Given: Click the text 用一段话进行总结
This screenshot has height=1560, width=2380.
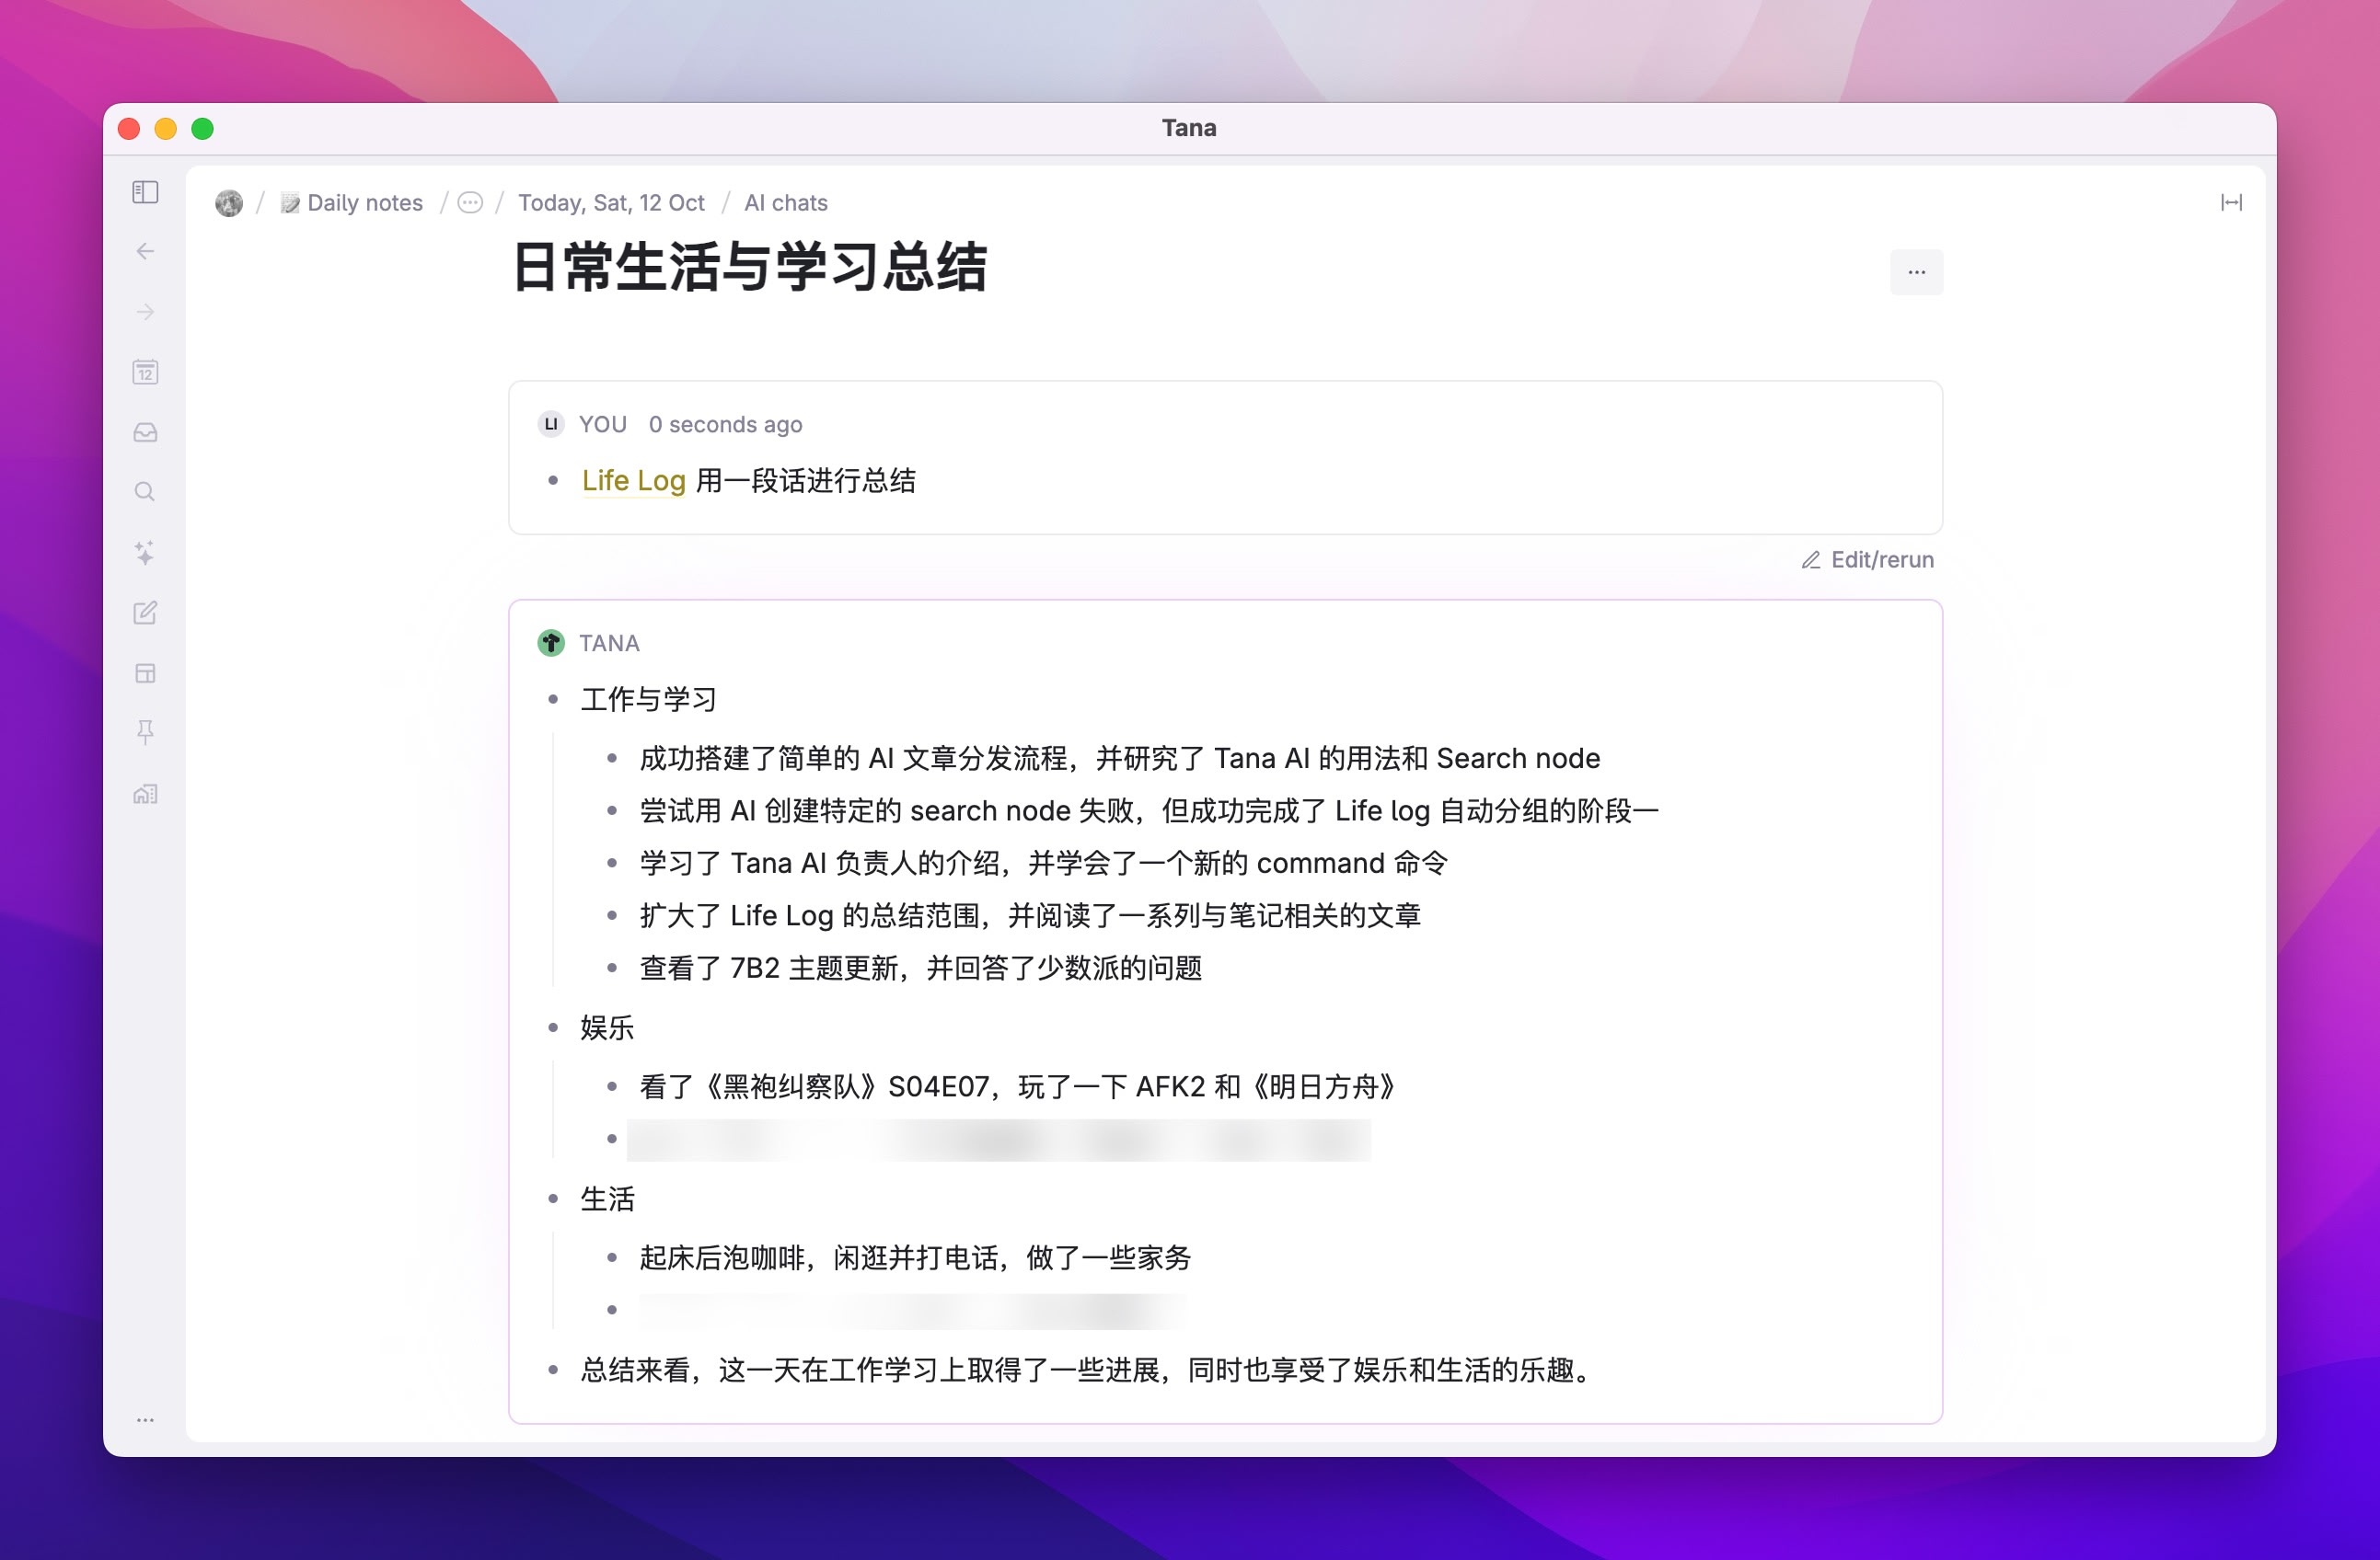Looking at the screenshot, I should pos(805,481).
